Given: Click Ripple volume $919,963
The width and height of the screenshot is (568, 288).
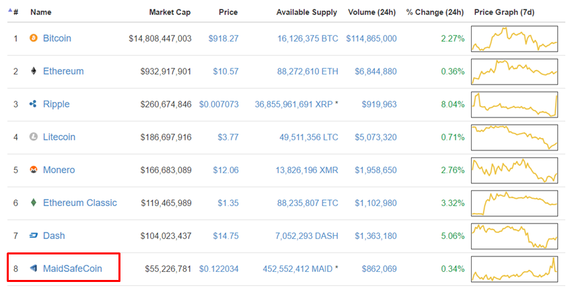Looking at the screenshot, I should (x=380, y=105).
